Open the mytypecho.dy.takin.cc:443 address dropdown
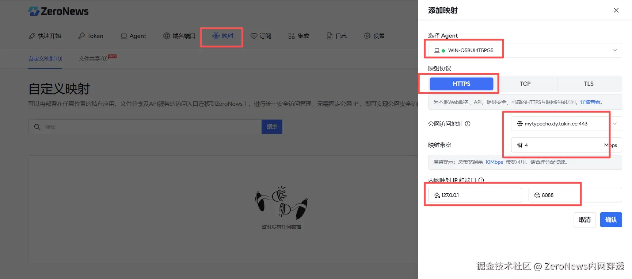This screenshot has height=279, width=632. coord(566,124)
